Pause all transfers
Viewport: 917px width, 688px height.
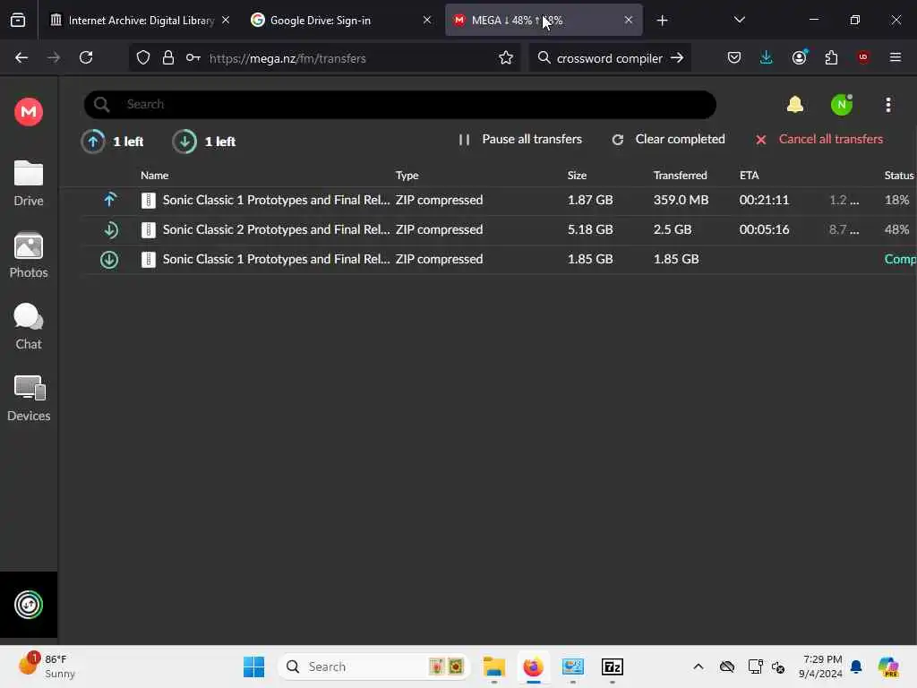pos(520,139)
